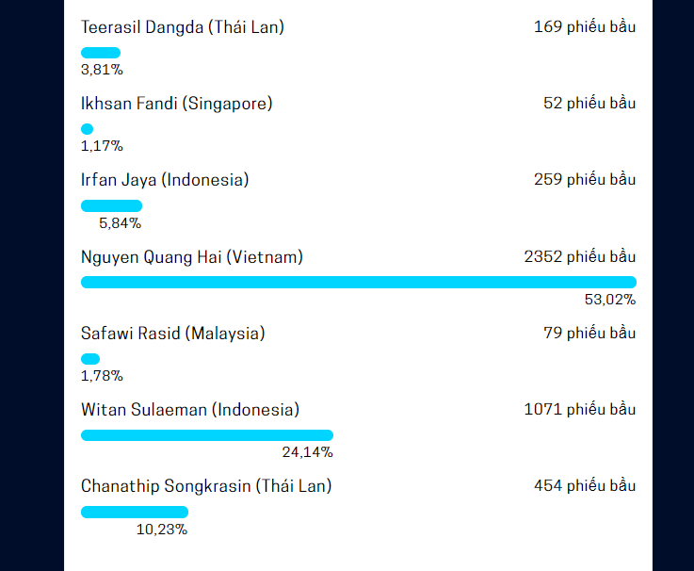Screen dimensions: 694x571
Task: Select Nguyen Quang Hai (Vietnam) option
Action: pos(192,257)
